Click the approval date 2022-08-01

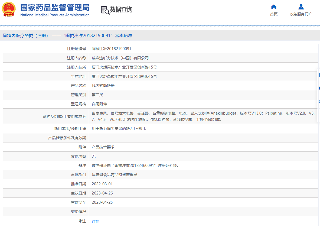pos(102,184)
